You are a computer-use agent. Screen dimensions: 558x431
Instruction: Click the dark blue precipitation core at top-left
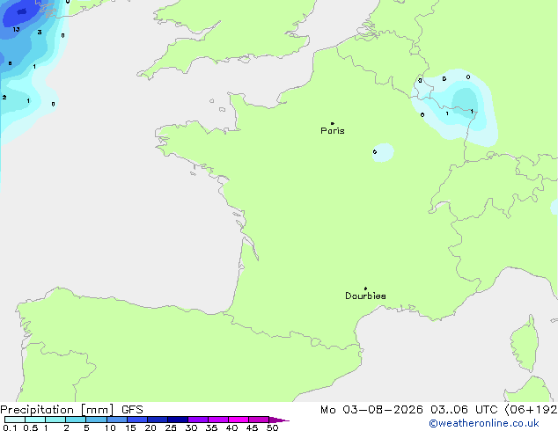coord(21,11)
